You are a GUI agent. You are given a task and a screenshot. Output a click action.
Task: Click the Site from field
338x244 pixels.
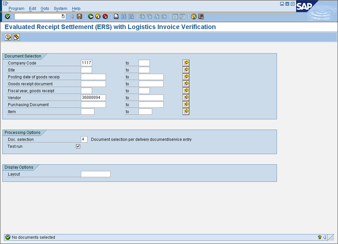click(x=86, y=70)
